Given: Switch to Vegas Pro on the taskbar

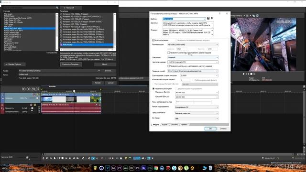Looking at the screenshot, I should tap(107, 168).
